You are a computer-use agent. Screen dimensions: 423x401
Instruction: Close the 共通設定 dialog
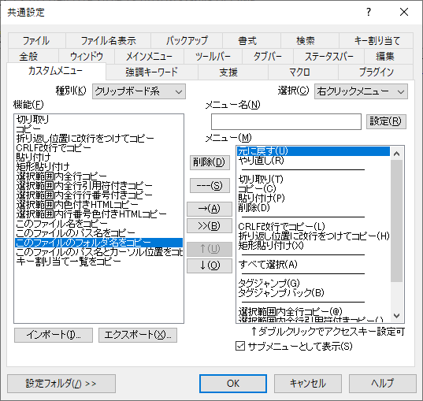[404, 12]
